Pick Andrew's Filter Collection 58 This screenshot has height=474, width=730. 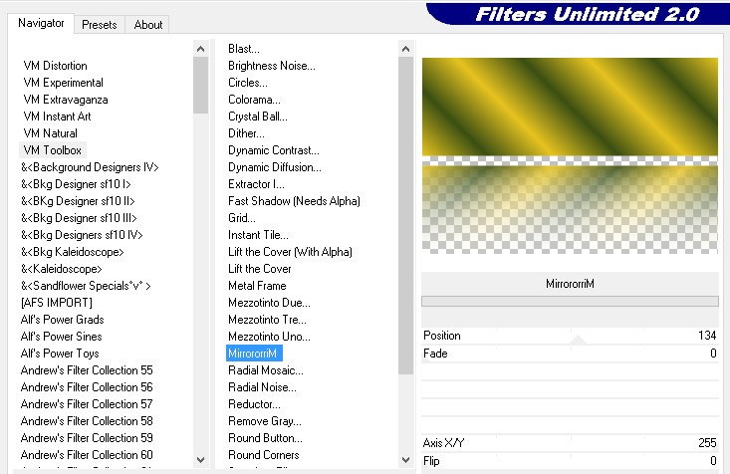pos(86,421)
